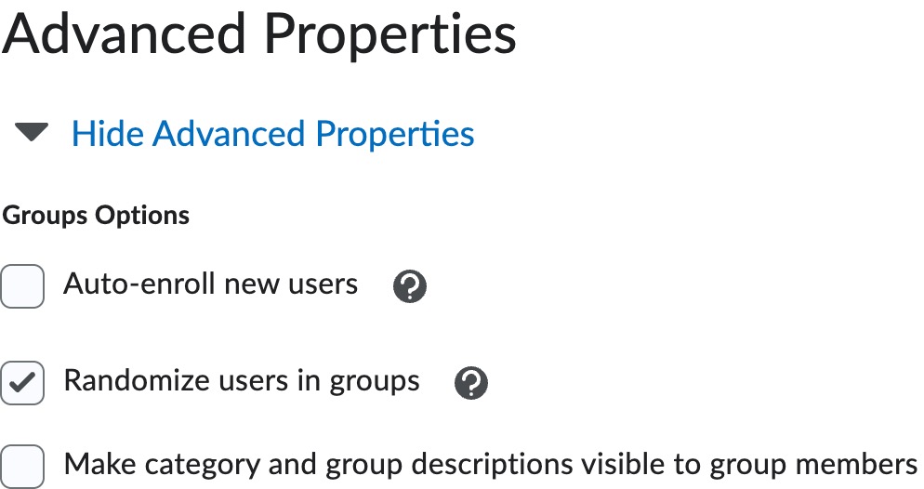924x489 pixels.
Task: Enable the Auto-enroll new users checkbox
Action: point(22,285)
